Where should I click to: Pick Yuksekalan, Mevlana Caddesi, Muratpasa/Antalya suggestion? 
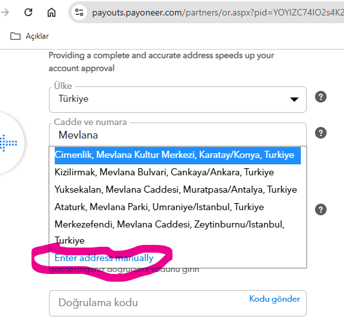[x=178, y=189]
